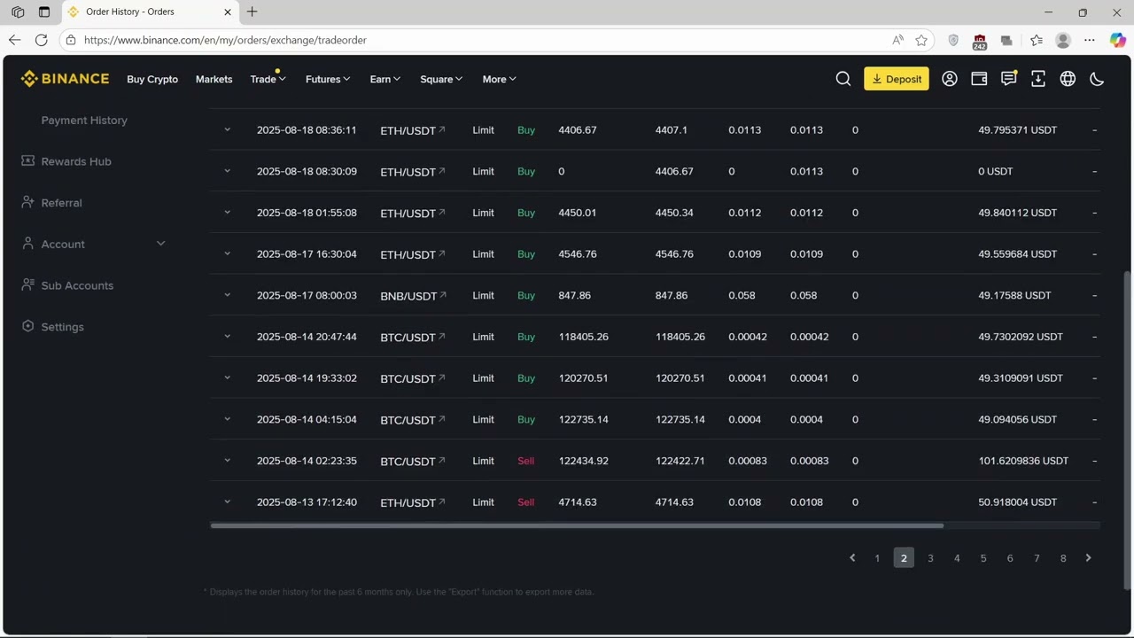Expand the BNB/USDT order row

(x=227, y=294)
